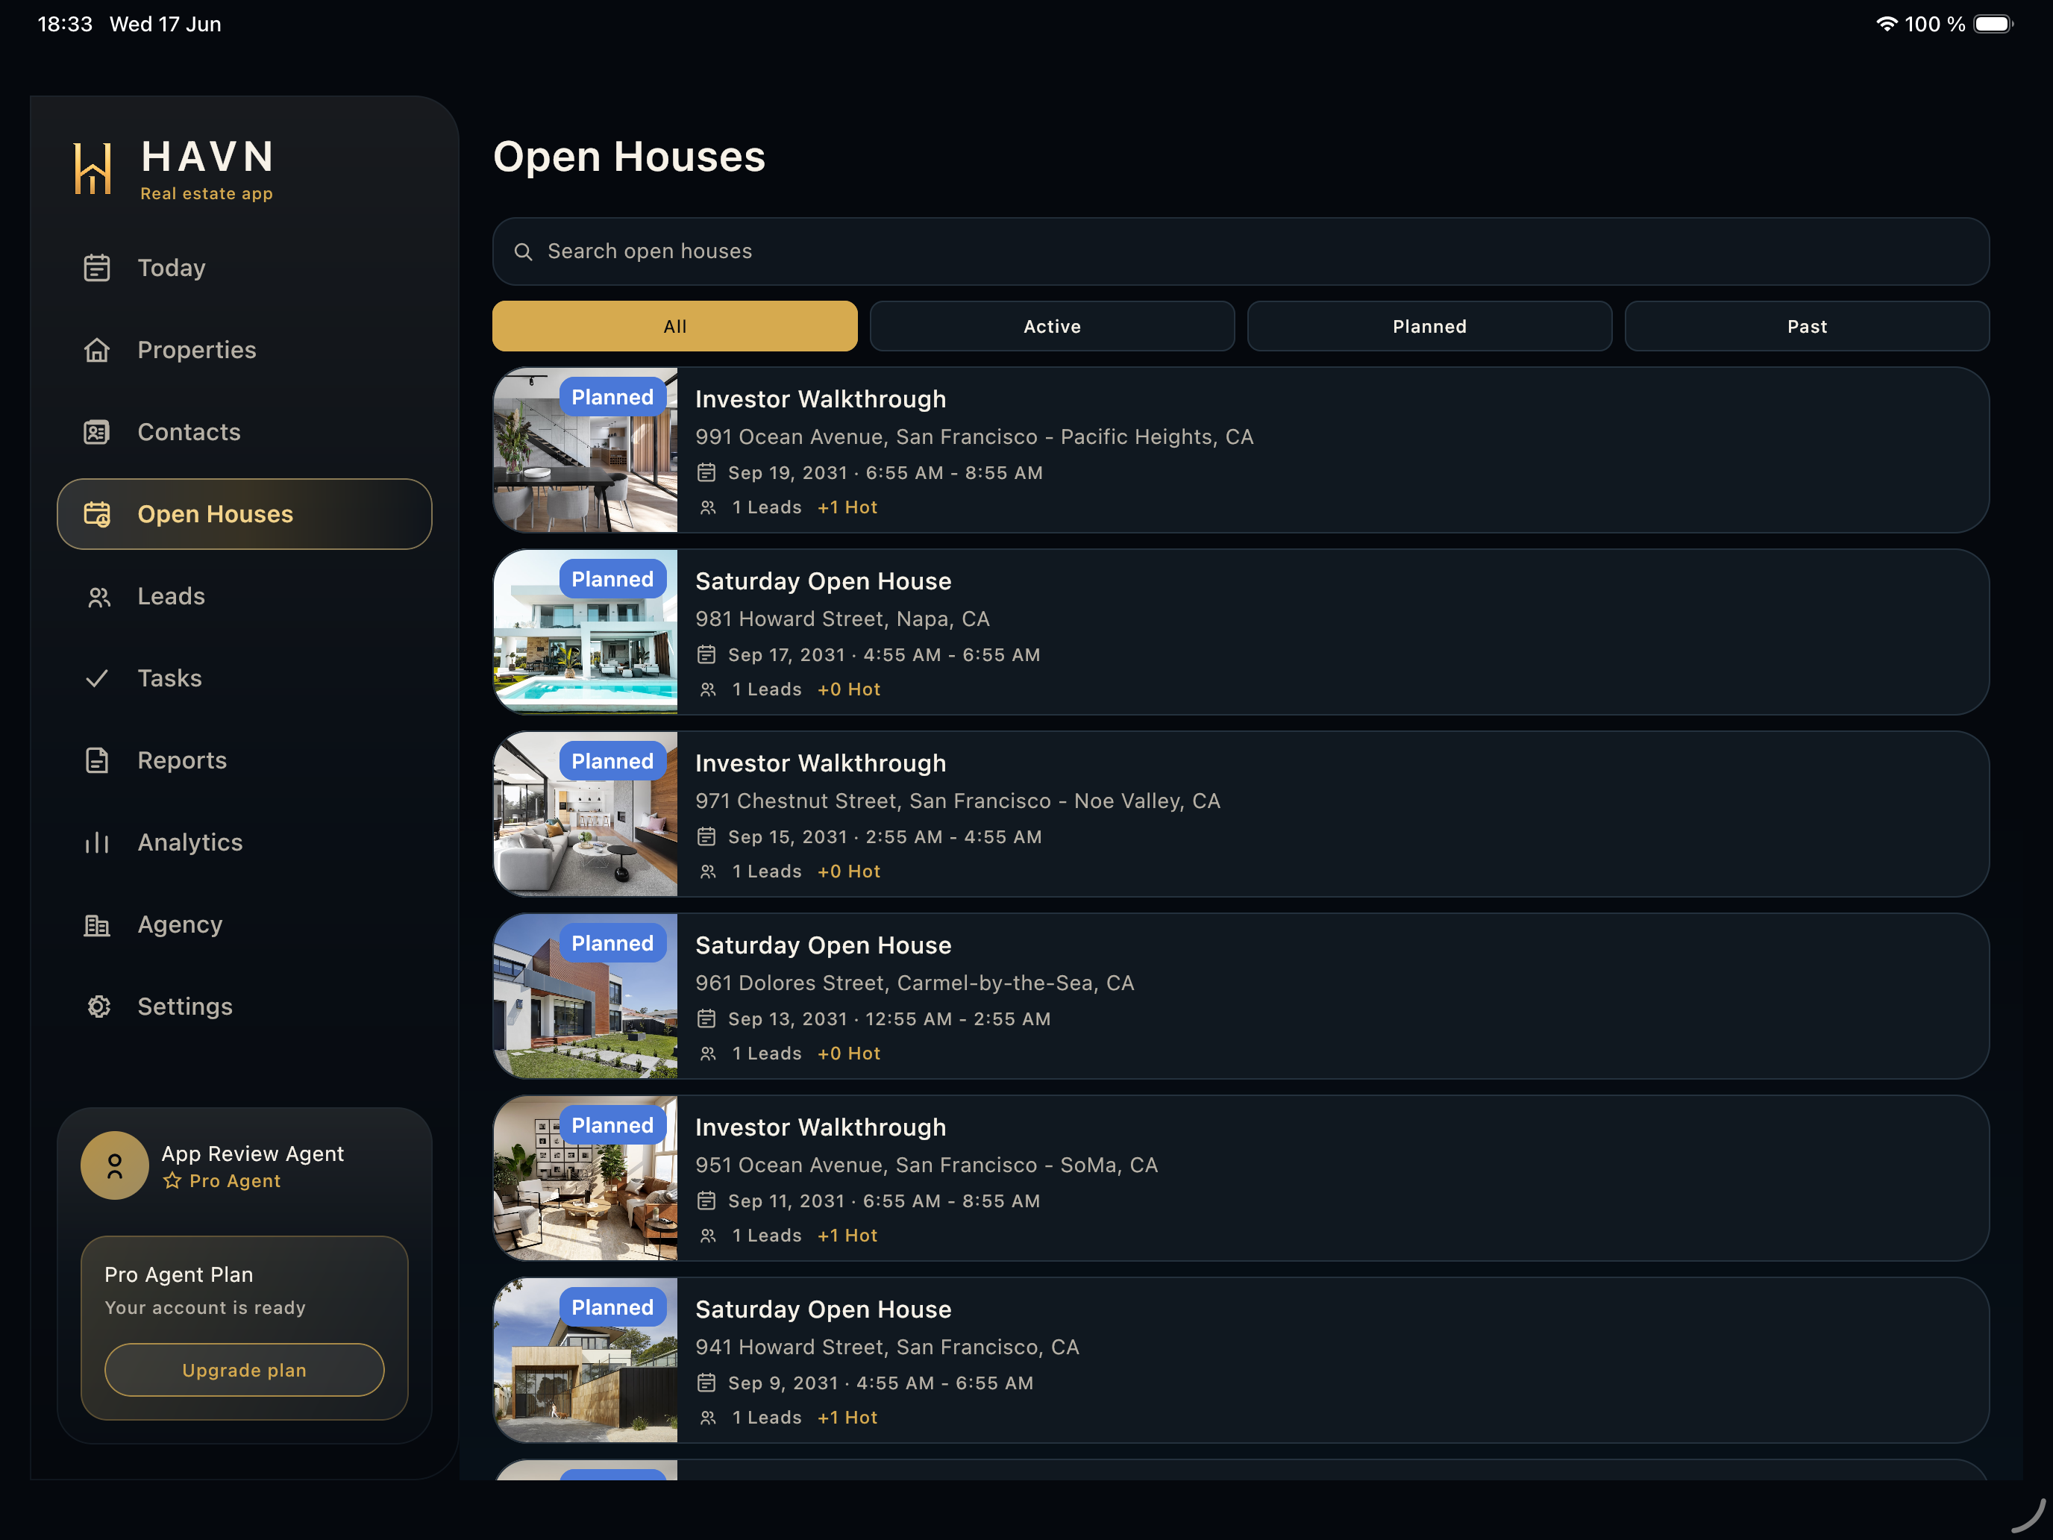Click the Contacts card icon

pos(96,433)
